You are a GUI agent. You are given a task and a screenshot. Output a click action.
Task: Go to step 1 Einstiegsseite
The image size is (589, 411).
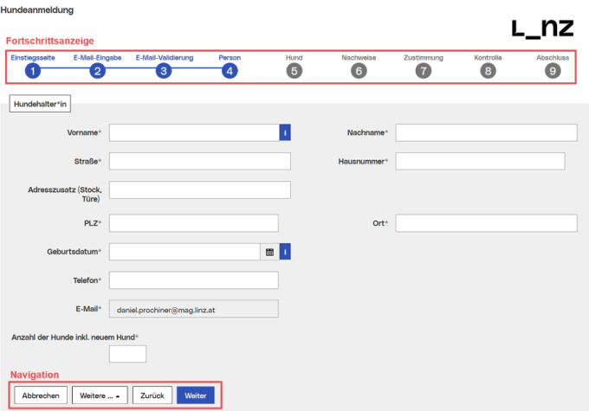33,71
